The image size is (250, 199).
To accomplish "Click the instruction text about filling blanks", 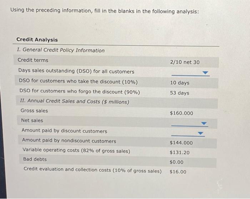I will [105, 11].
